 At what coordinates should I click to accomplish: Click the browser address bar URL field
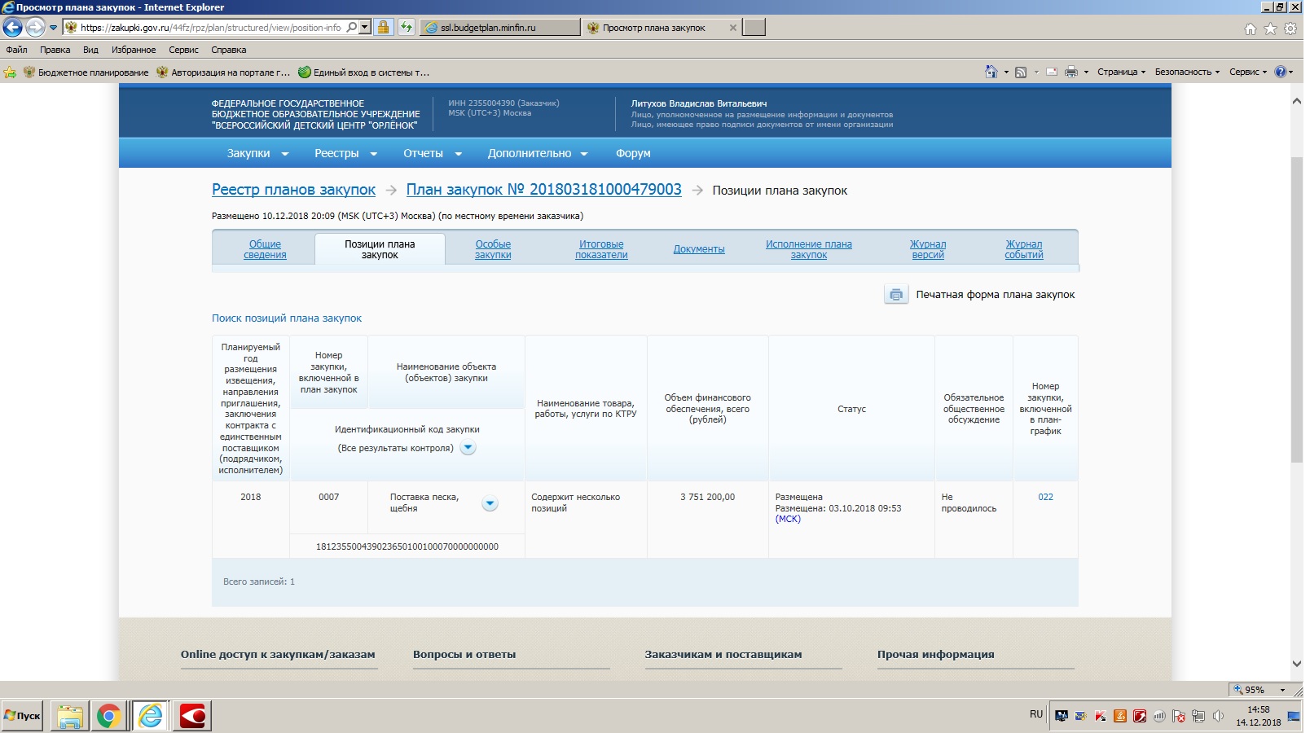point(210,28)
